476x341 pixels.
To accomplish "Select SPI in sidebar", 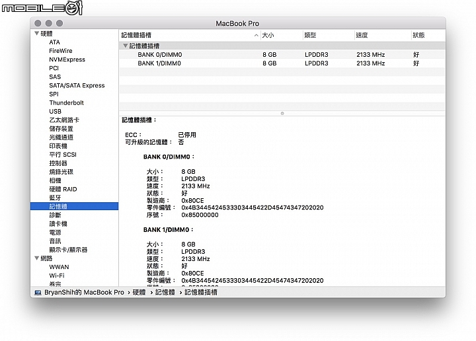I will coord(54,94).
